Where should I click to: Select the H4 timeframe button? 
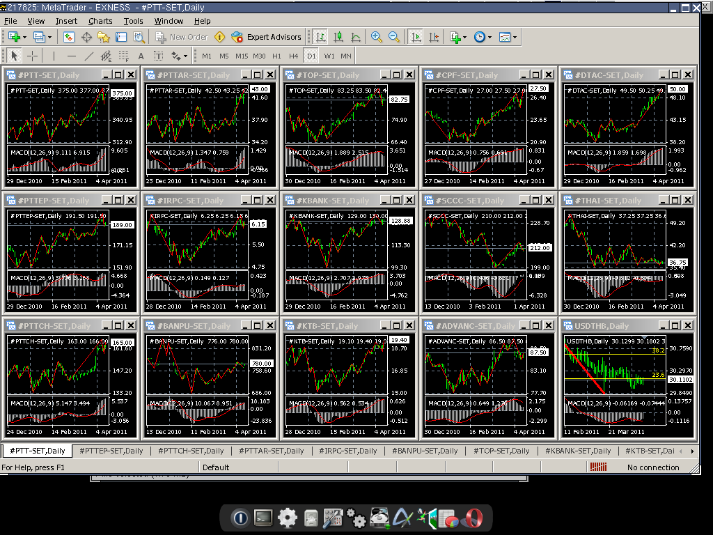click(293, 56)
